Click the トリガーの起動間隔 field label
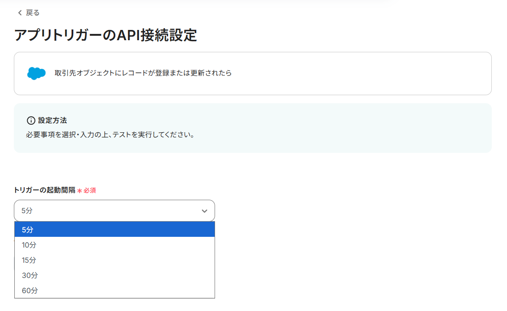 point(45,190)
